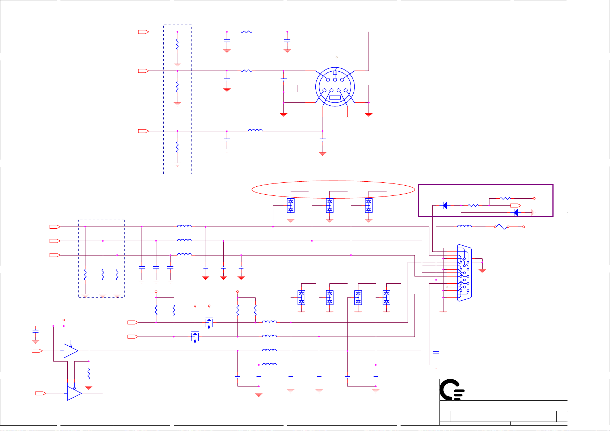The width and height of the screenshot is (610, 431).
Task: Select the inductor on the top RGB line
Action: (184, 226)
